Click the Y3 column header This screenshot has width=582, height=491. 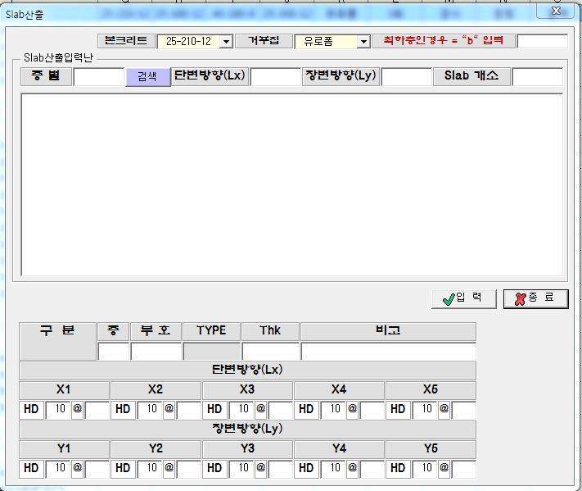(x=247, y=449)
